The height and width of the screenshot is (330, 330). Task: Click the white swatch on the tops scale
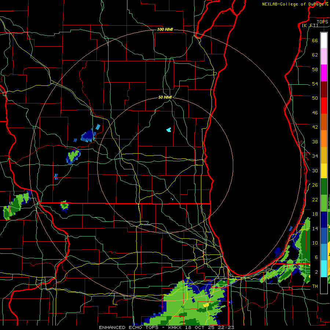click(x=324, y=40)
